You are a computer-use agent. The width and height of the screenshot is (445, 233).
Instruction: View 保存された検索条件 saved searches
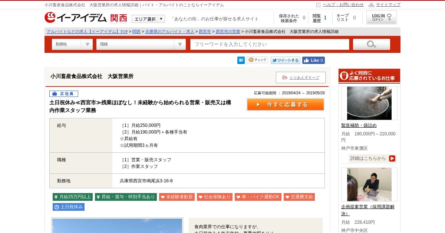pyautogui.click(x=292, y=18)
